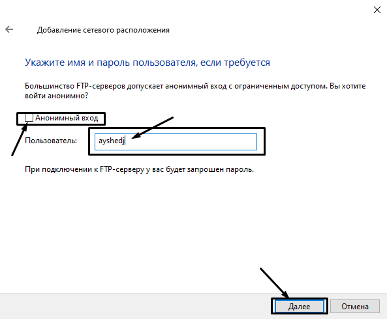387x319 pixels.
Task: Focus the Пользователь text field
Action: click(x=176, y=141)
